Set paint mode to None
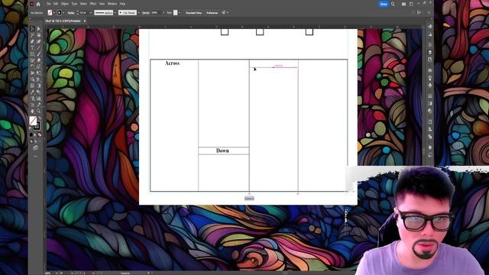The image size is (489, 275). point(39,134)
